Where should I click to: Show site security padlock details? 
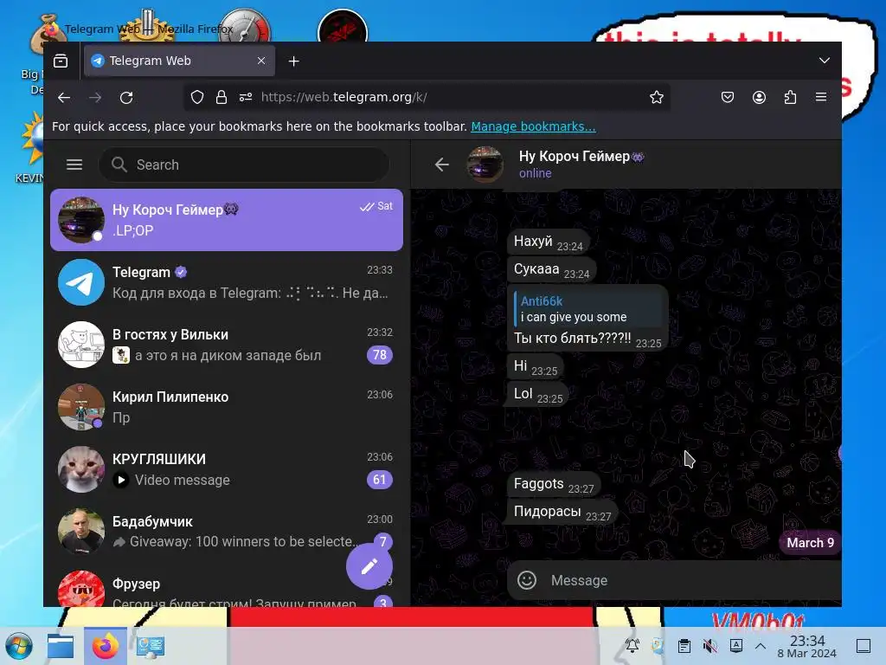221,97
